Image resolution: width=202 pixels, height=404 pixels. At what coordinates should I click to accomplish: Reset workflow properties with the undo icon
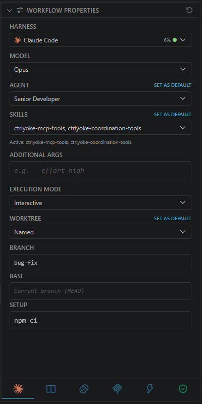click(x=189, y=10)
